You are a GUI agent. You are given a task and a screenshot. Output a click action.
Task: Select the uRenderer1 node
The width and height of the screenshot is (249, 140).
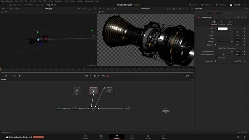tap(128, 108)
